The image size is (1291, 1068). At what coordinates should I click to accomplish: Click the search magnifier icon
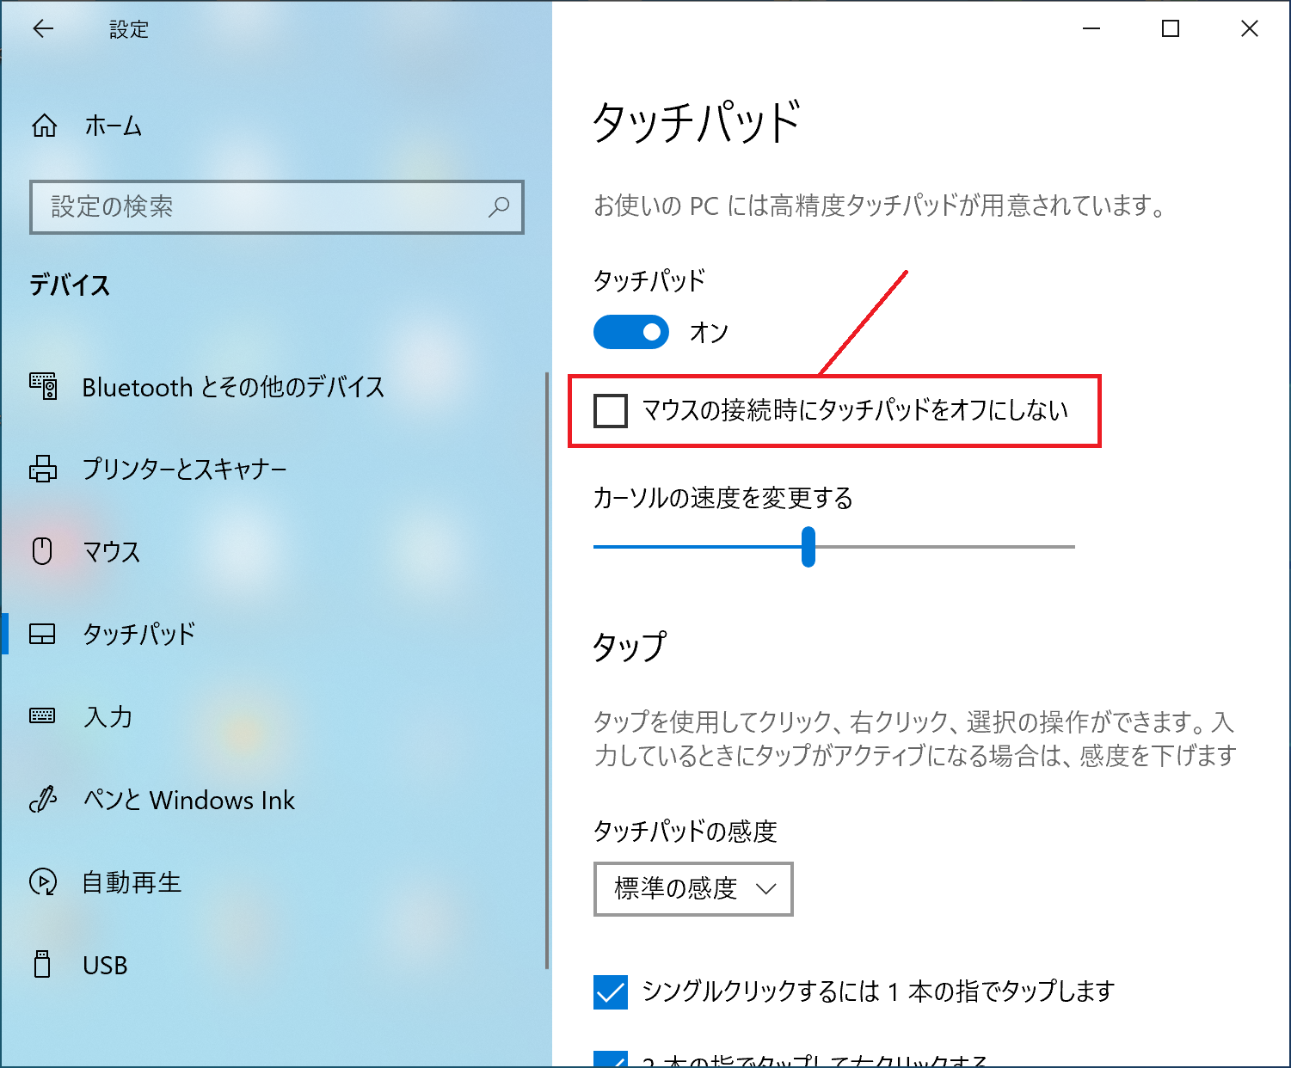(x=499, y=206)
